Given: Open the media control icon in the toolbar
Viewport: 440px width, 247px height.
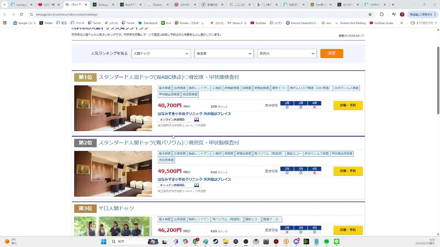Looking at the screenshot, I should 394,14.
